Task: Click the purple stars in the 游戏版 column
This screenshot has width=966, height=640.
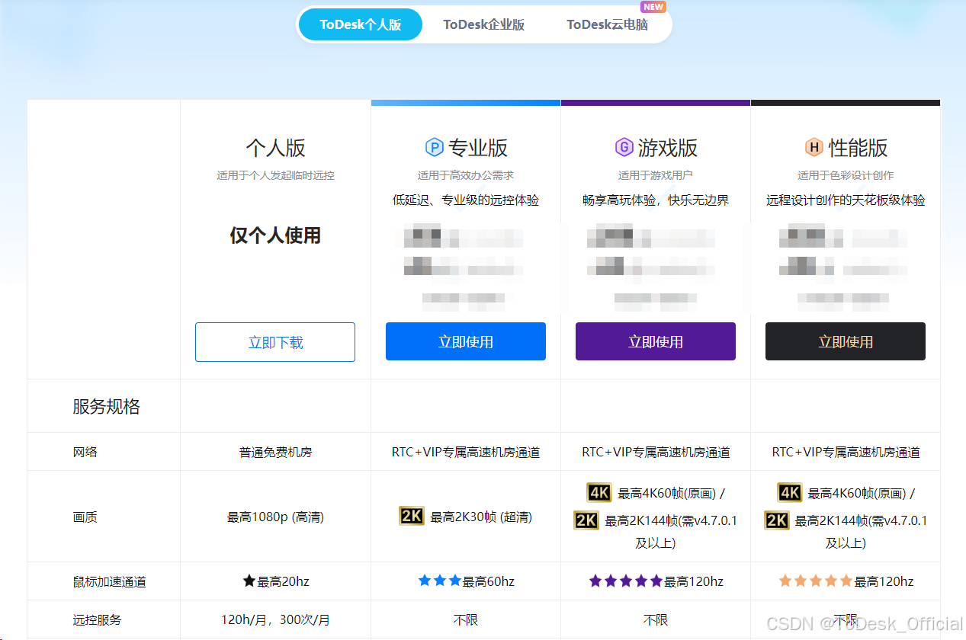Action: tap(626, 581)
